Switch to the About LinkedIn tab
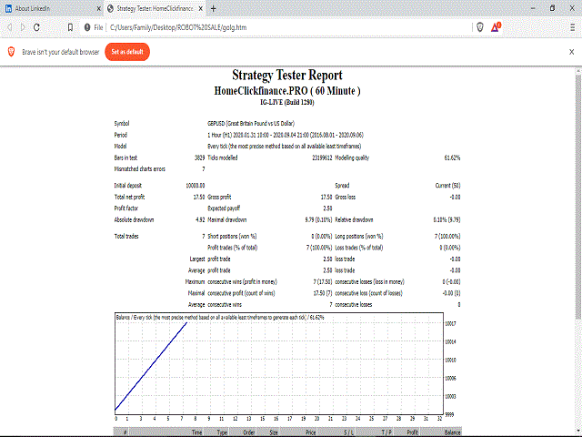 (52, 8)
